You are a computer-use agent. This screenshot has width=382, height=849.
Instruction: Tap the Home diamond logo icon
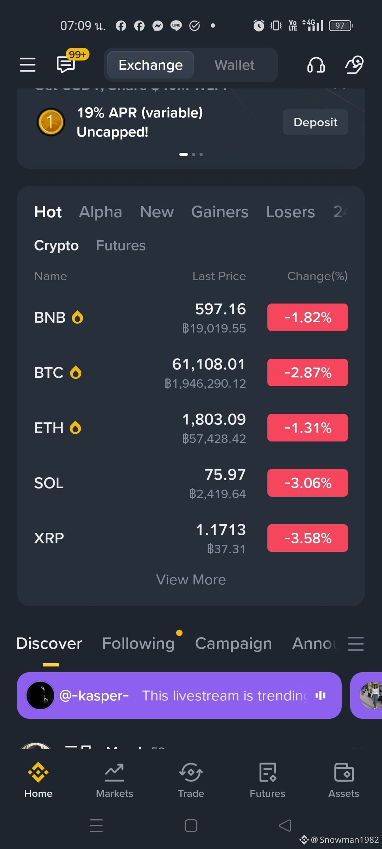coord(38,772)
